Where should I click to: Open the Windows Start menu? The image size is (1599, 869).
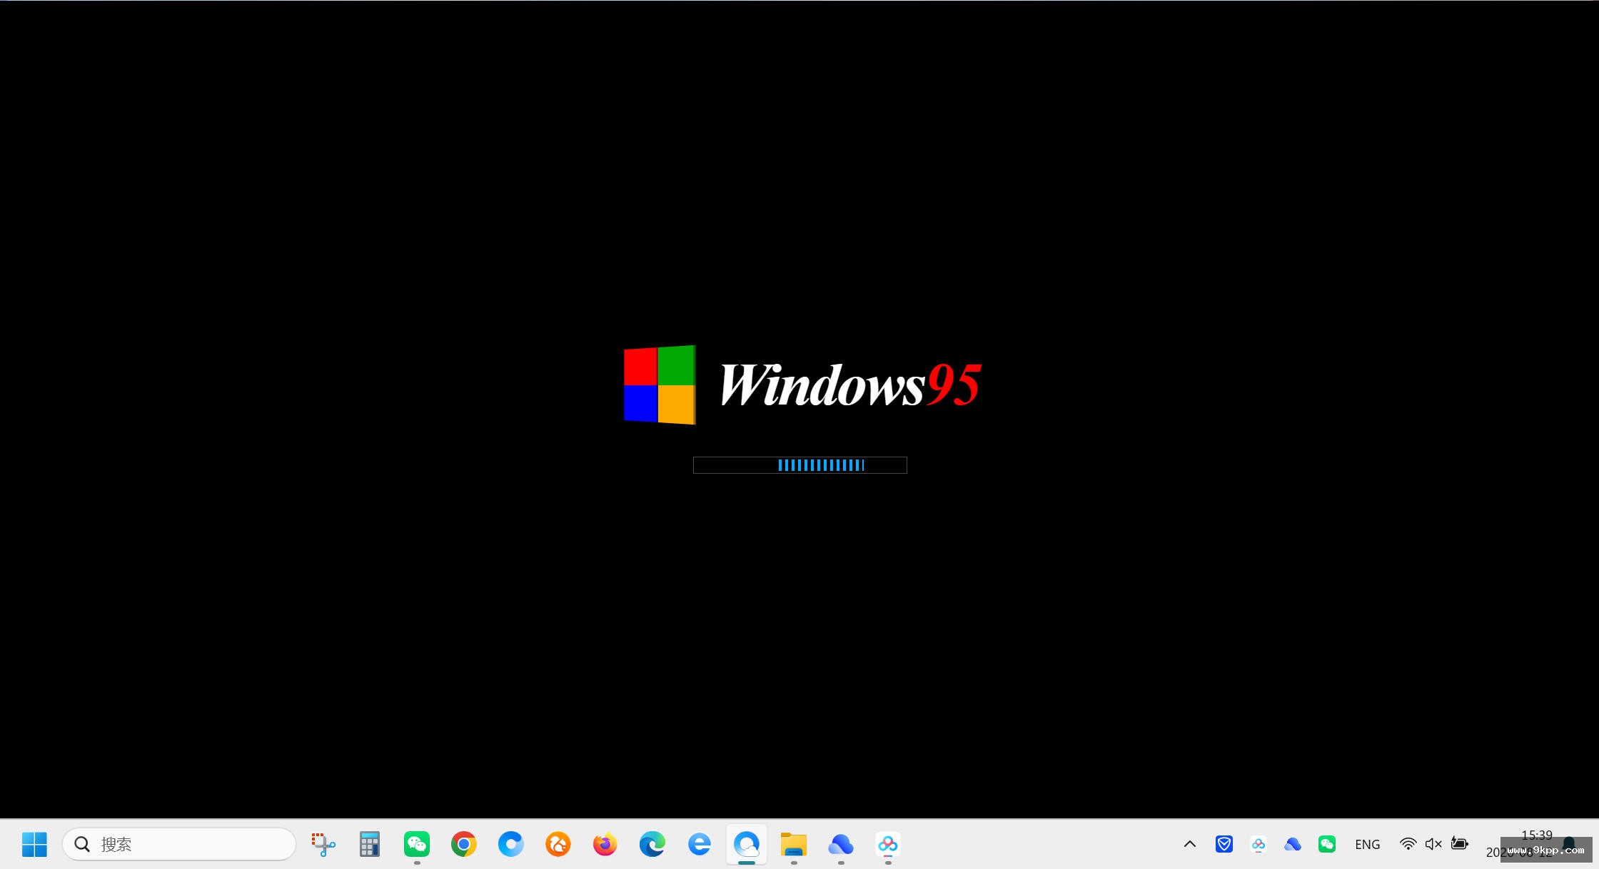[34, 844]
